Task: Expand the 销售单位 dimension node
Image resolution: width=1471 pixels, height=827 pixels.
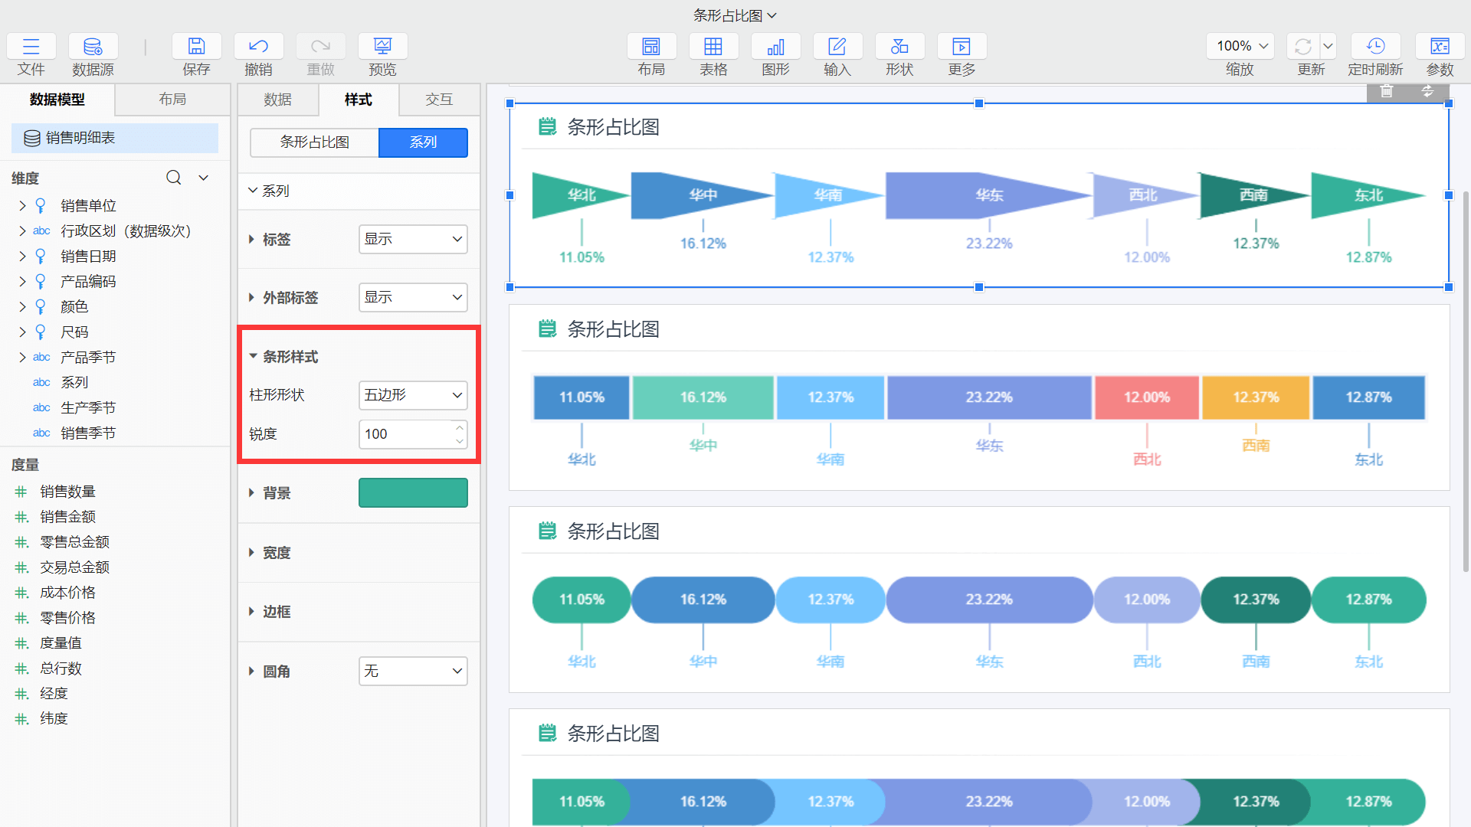Action: click(x=22, y=206)
